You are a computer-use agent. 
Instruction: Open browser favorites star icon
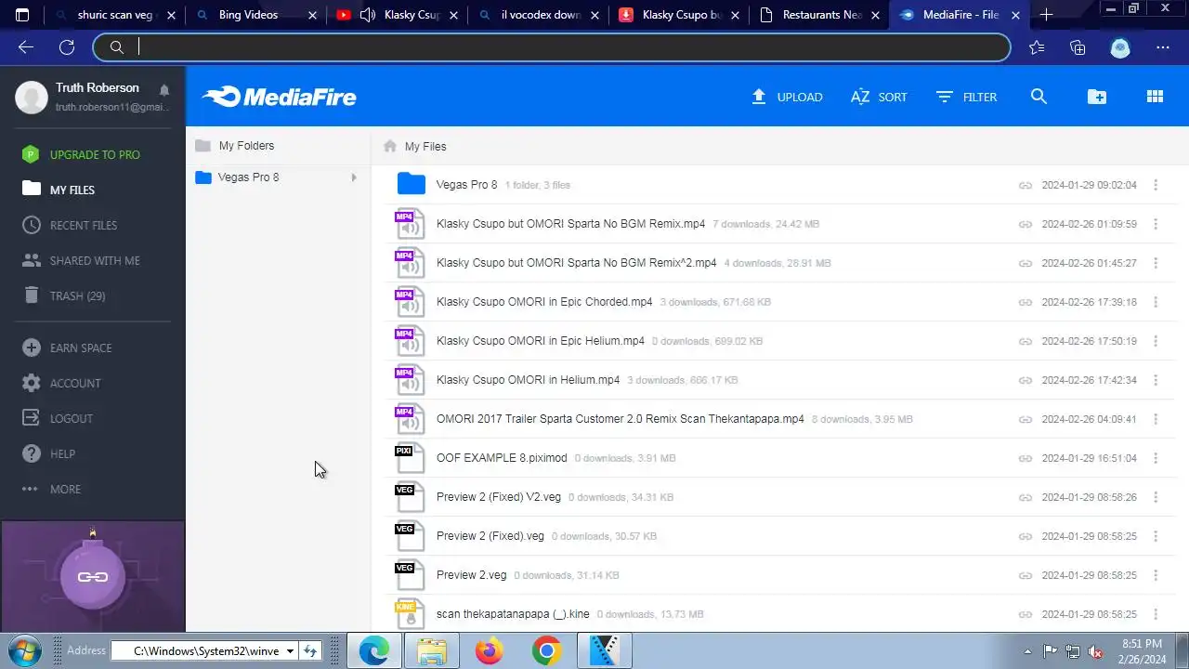[x=1037, y=47]
